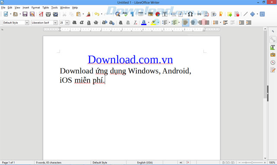Open the Table menu

coord(45,8)
